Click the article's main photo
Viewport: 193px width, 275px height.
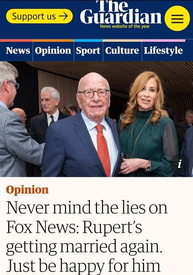(x=96, y=119)
